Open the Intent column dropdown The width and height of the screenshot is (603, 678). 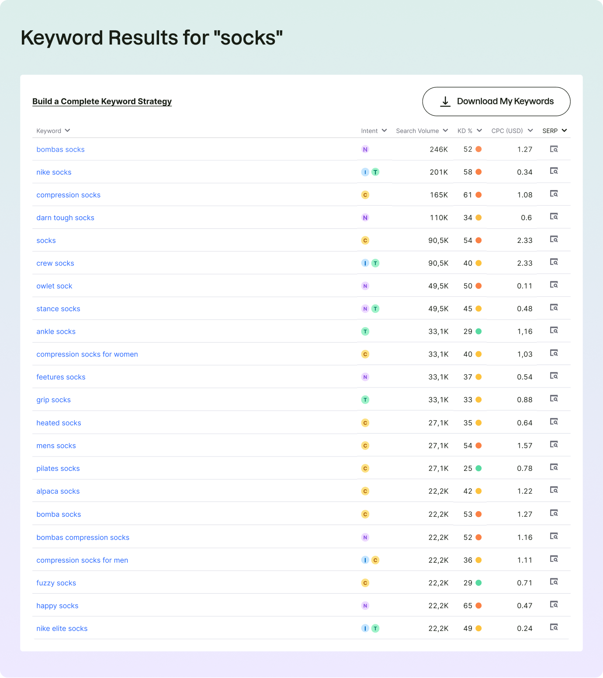[384, 131]
